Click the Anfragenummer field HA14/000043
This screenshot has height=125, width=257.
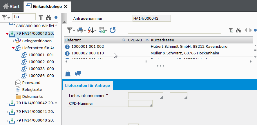tap(152, 18)
